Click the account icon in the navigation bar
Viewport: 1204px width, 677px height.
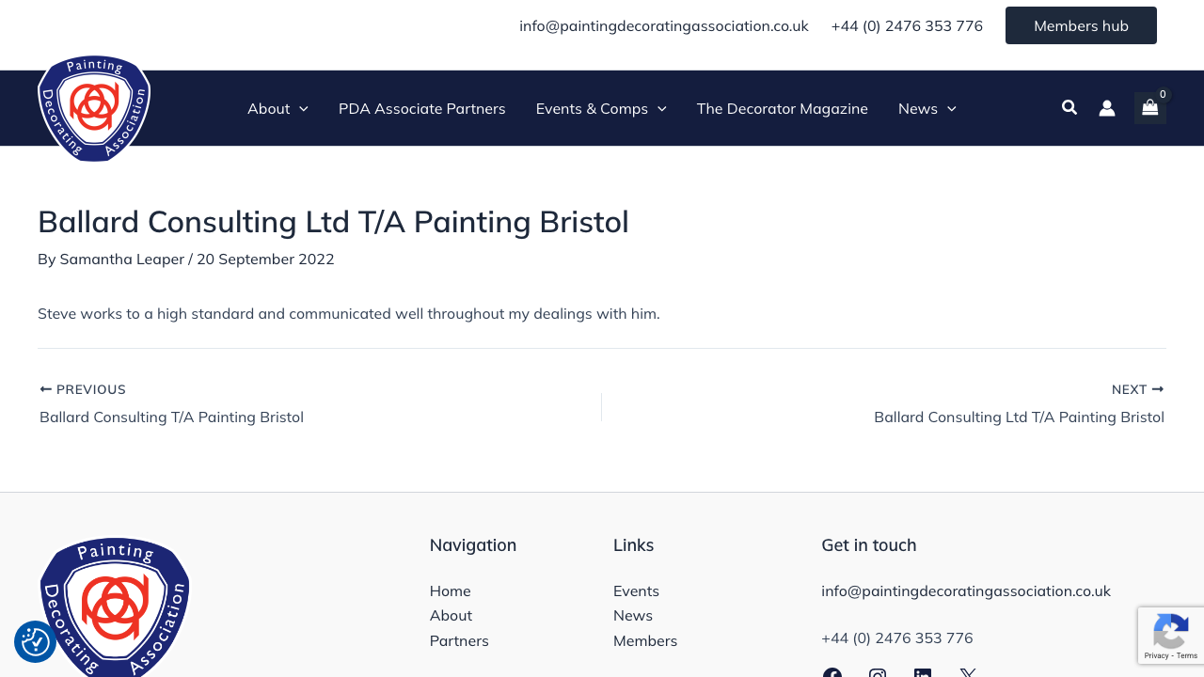tap(1108, 107)
